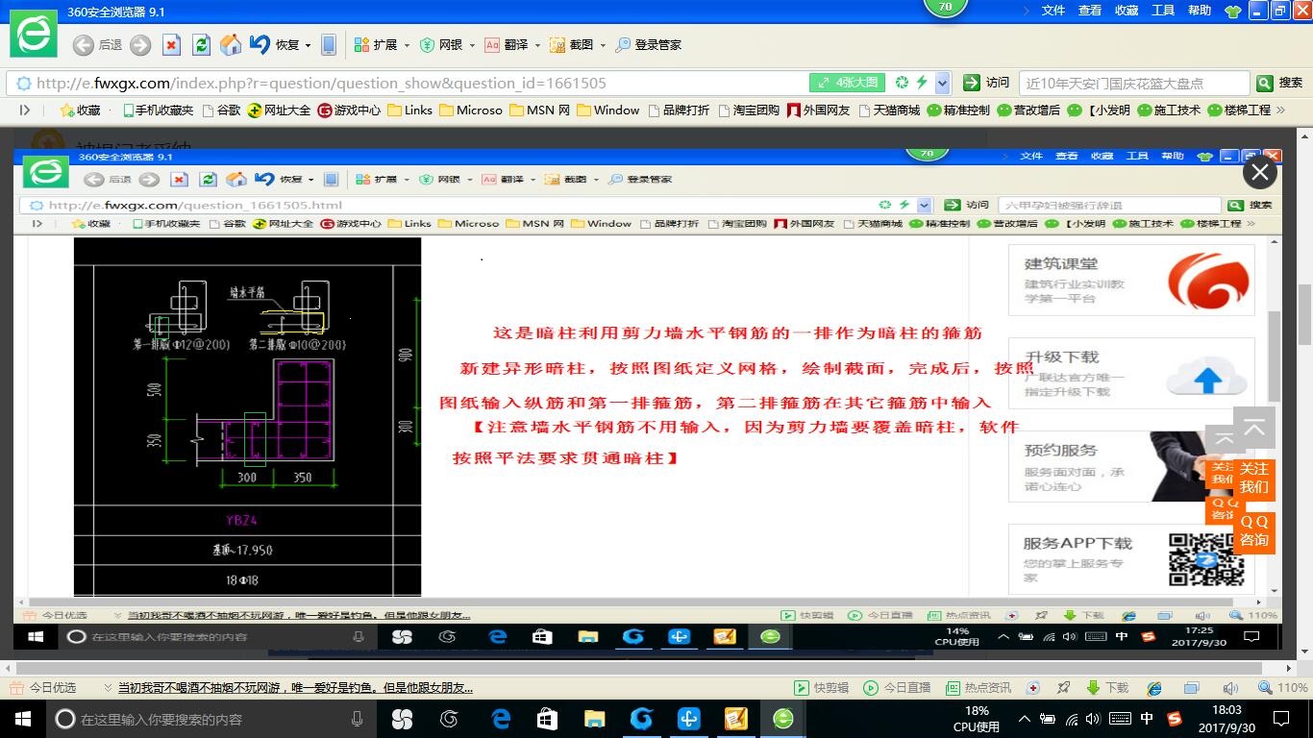Open the home page icon

(x=231, y=44)
